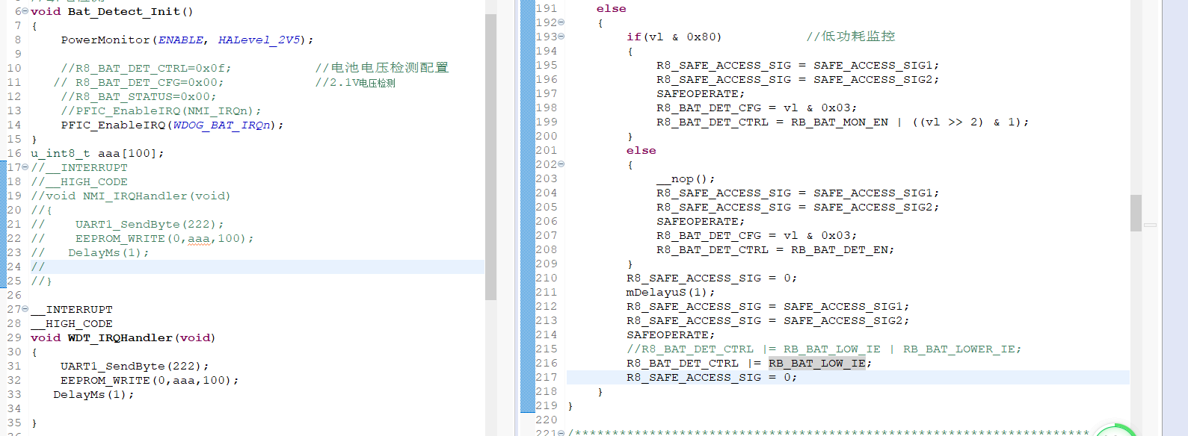Fold the if block at line 193

[x=561, y=37]
